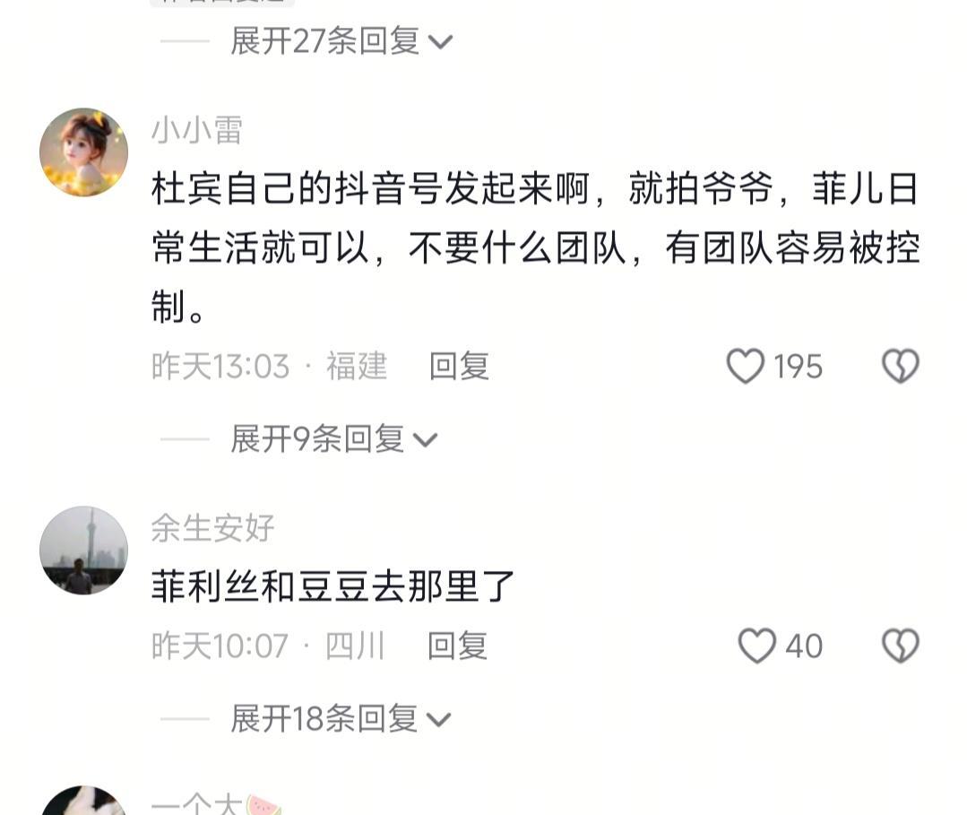Click the chevron next to 展开18条回复
This screenshot has width=967, height=815.
[438, 719]
